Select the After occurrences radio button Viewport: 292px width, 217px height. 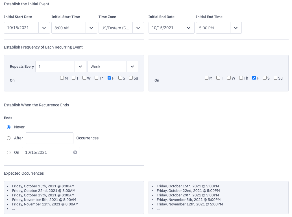tap(8, 138)
